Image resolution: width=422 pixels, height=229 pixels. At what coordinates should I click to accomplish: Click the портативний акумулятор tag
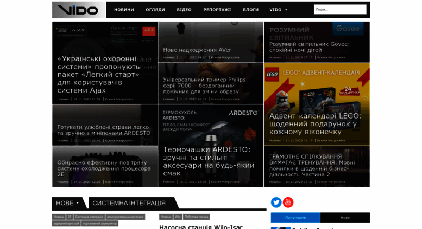[x=99, y=224]
